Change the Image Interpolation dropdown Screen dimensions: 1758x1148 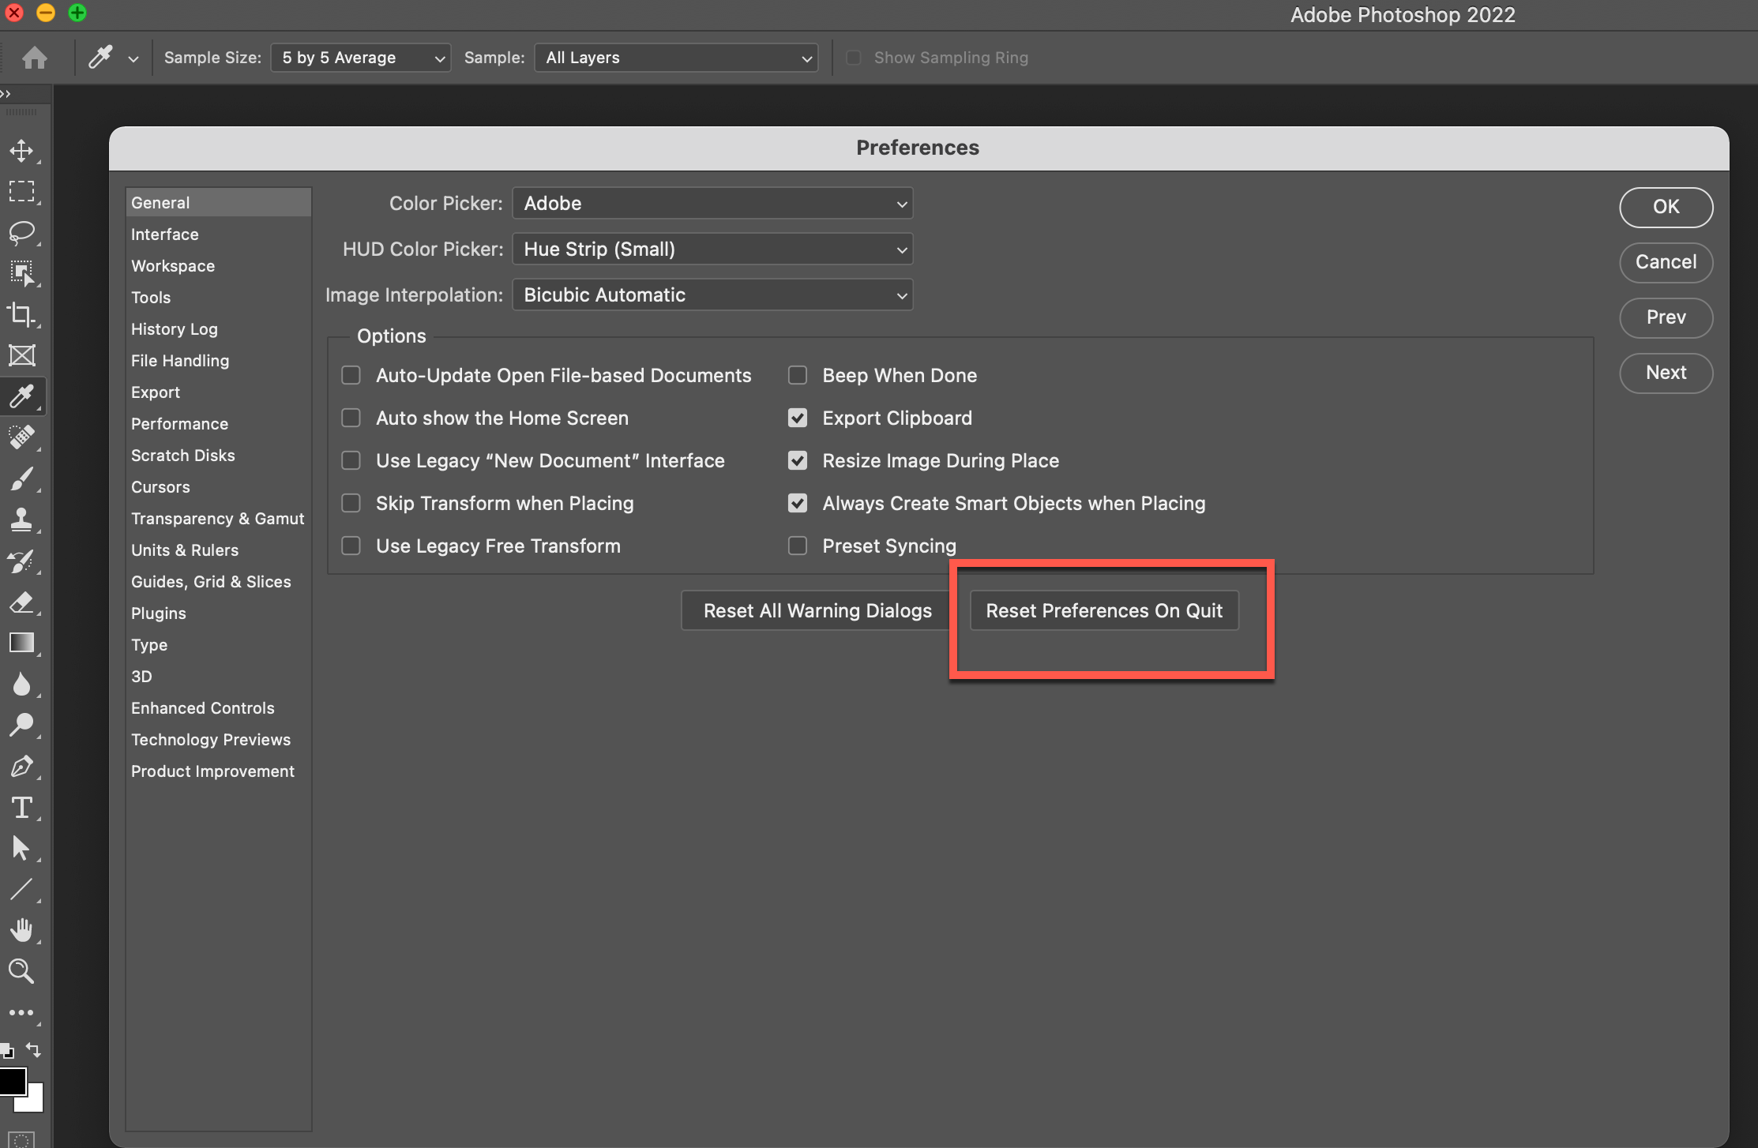pyautogui.click(x=712, y=295)
